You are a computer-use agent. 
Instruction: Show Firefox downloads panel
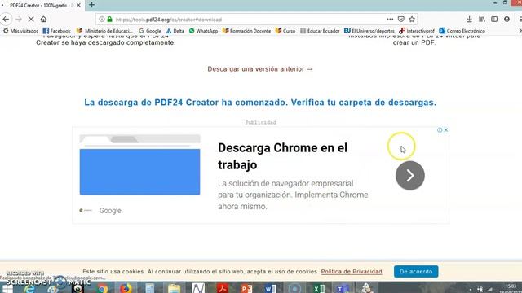470,20
